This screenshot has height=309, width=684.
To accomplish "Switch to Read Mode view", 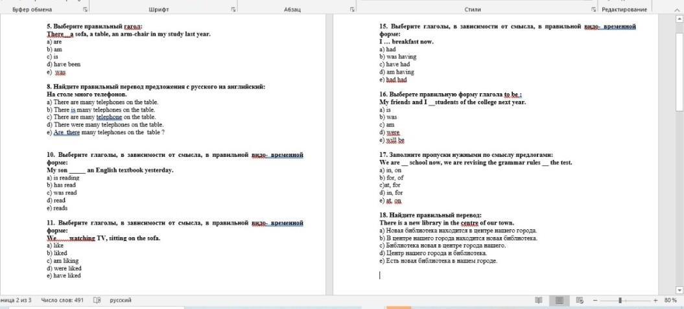I will pos(538,301).
